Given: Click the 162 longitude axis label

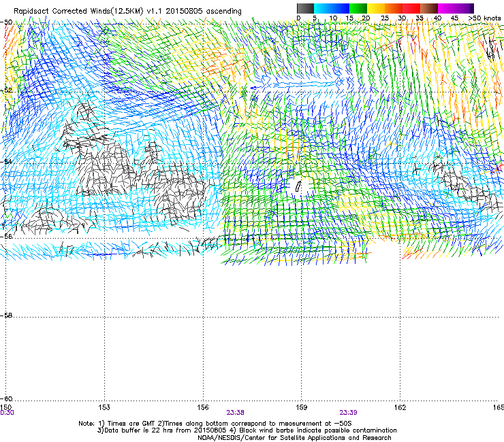Looking at the screenshot, I should click(x=400, y=407).
